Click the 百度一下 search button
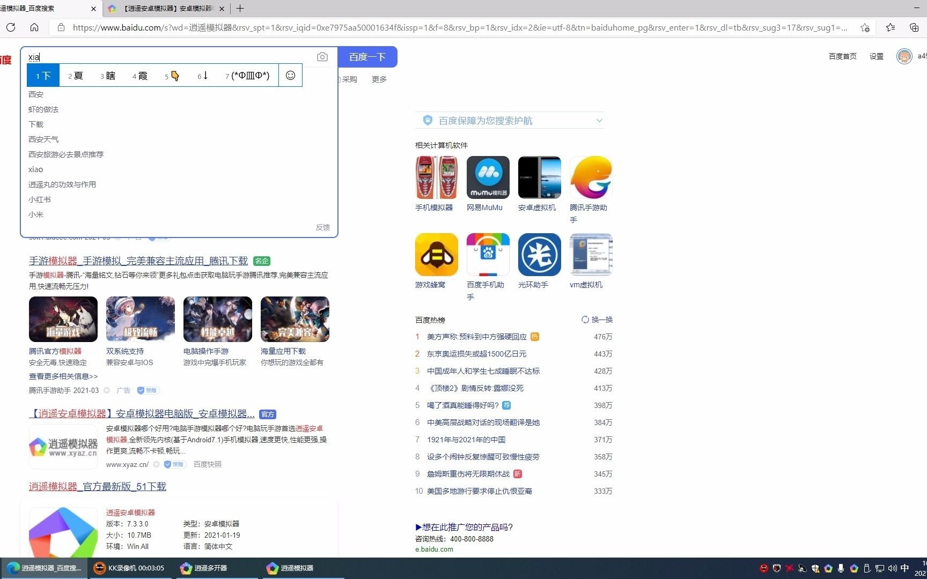927x579 pixels. (367, 57)
